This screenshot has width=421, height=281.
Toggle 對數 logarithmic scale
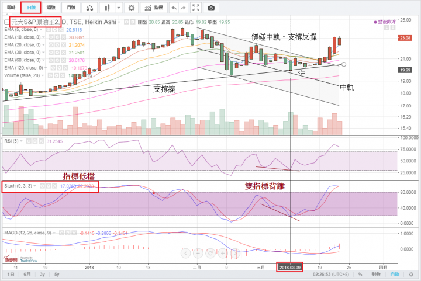376,275
